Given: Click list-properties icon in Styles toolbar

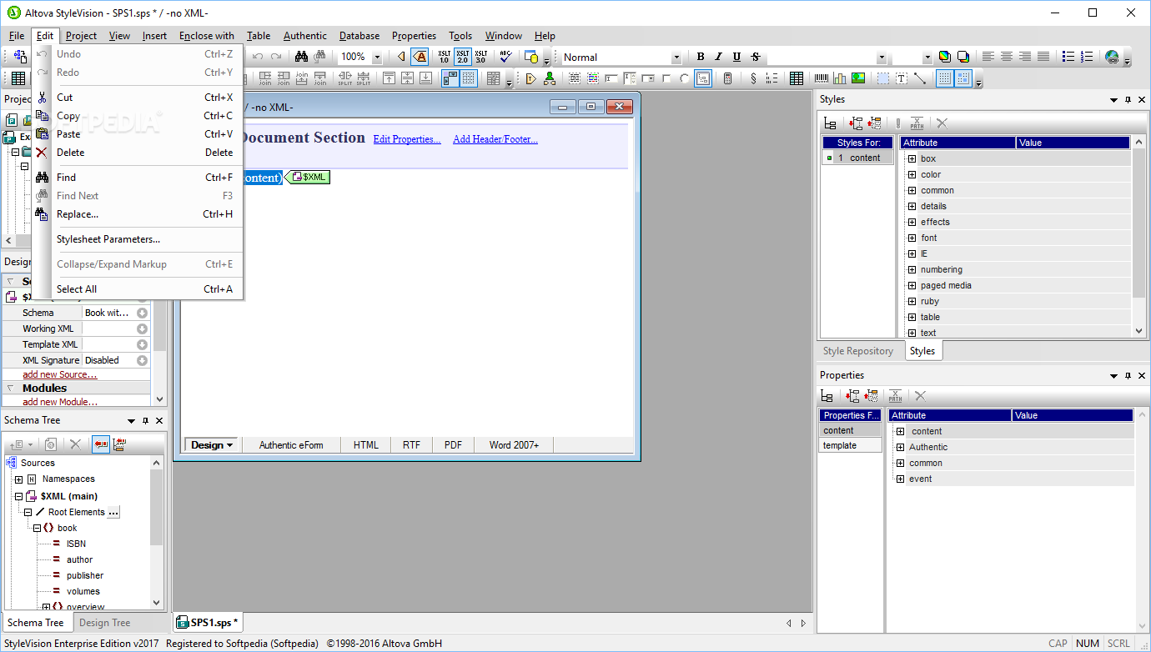Looking at the screenshot, I should 829,123.
